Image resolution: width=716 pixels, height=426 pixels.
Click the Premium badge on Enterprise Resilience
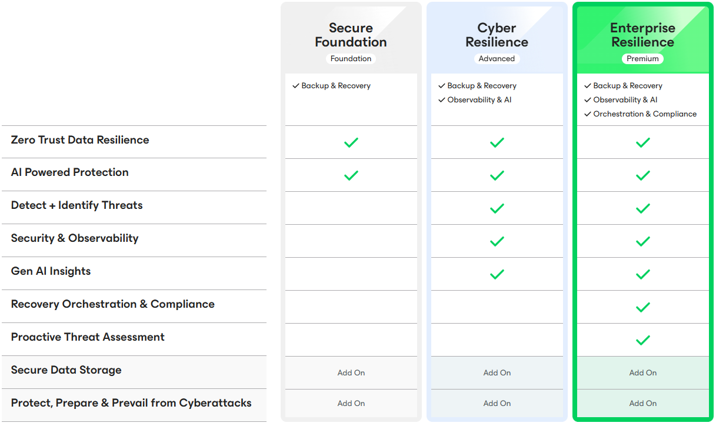(x=642, y=59)
